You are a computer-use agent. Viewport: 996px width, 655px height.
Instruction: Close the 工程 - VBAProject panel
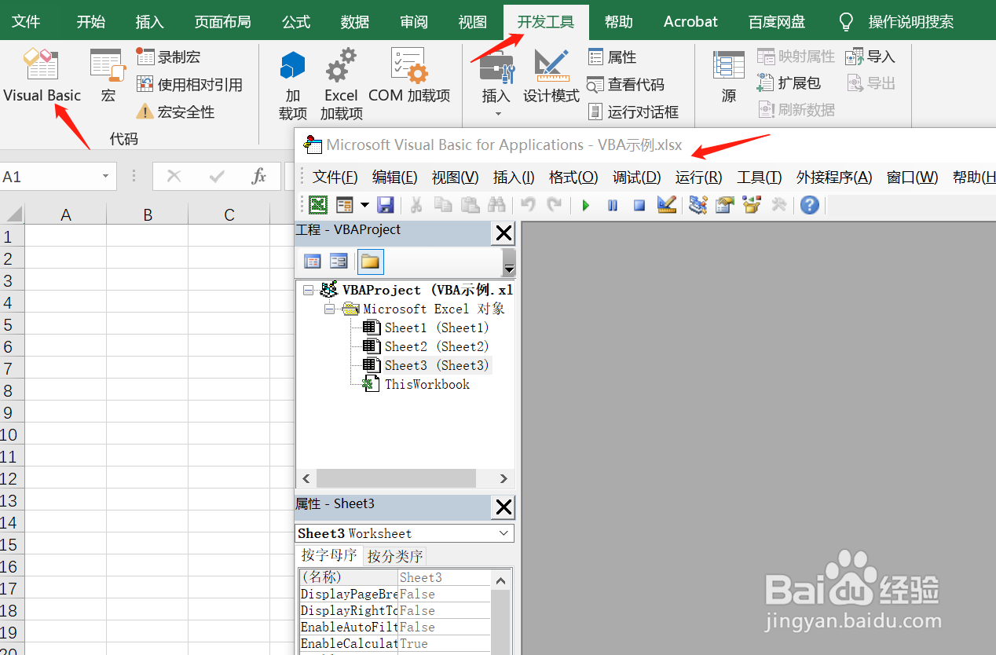coord(503,233)
